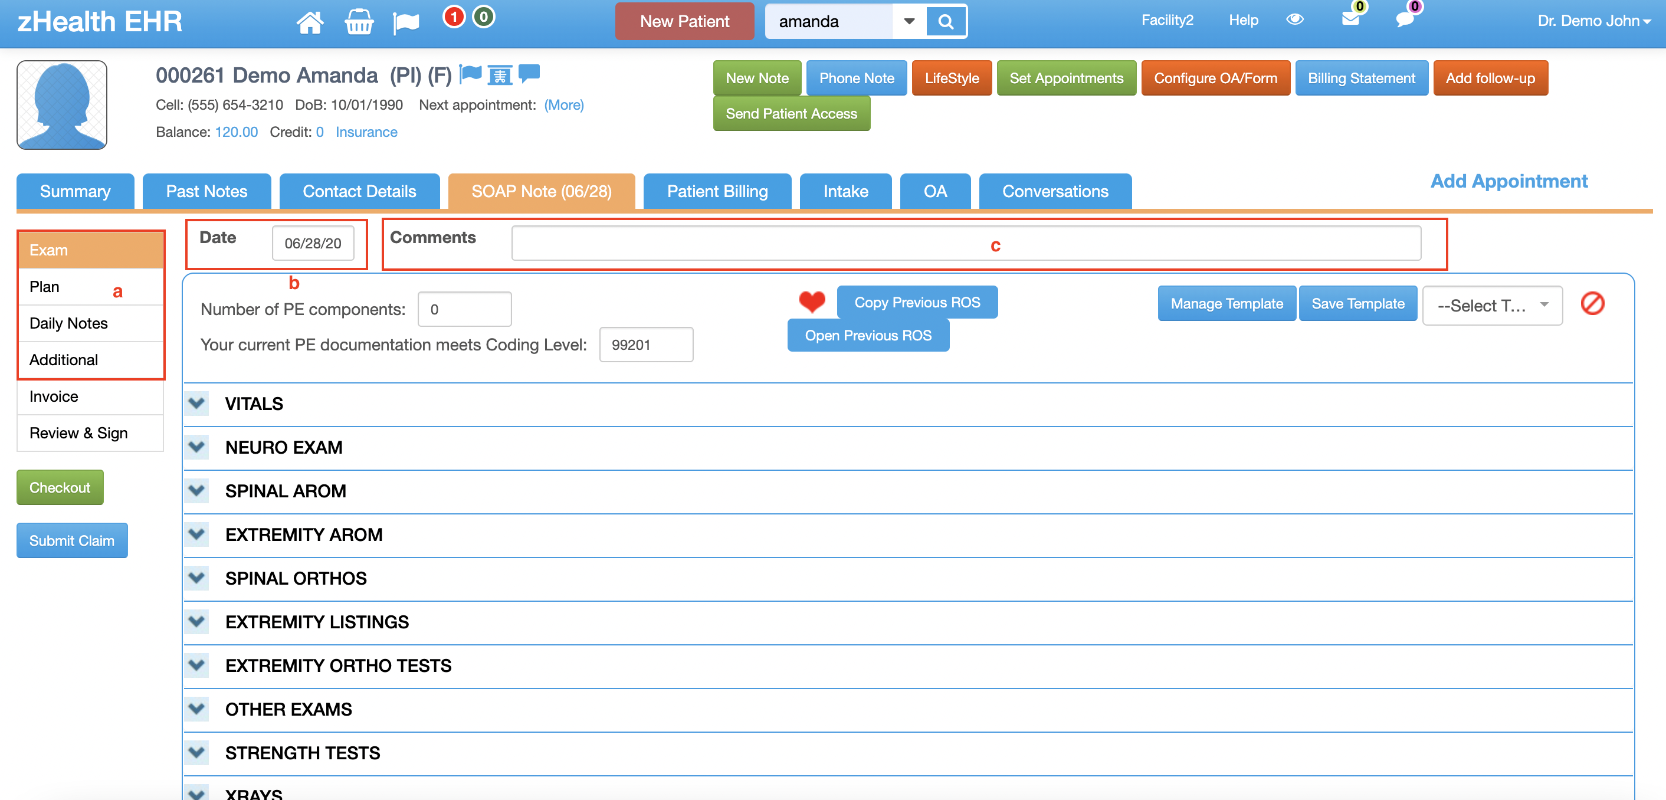Expand the EXTREMITY ORTHO TESTS section
1666x800 pixels.
[x=196, y=665]
